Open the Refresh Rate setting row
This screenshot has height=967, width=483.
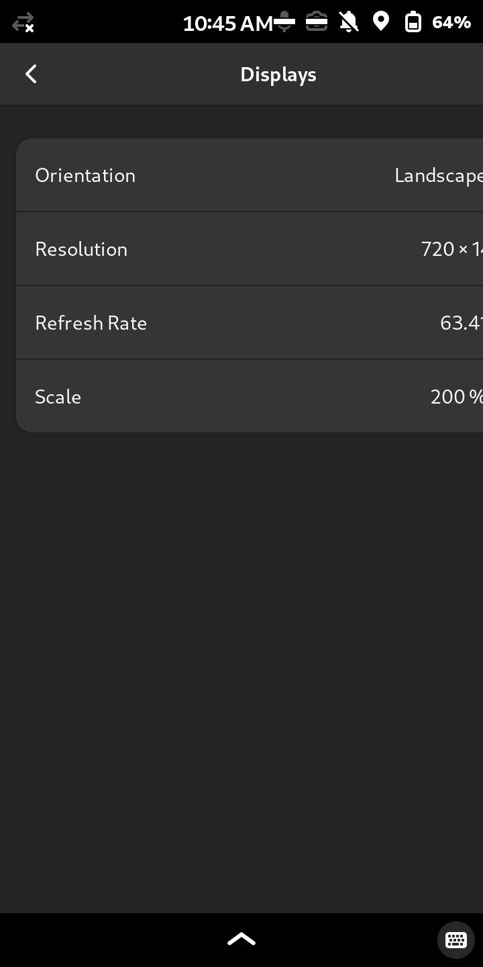click(x=201, y=323)
